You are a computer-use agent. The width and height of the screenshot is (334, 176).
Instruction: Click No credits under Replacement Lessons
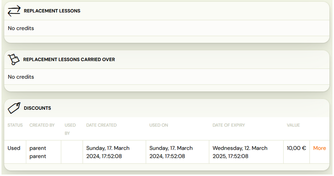(21, 28)
